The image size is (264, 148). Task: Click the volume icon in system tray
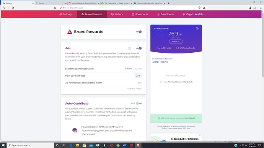coord(246,145)
